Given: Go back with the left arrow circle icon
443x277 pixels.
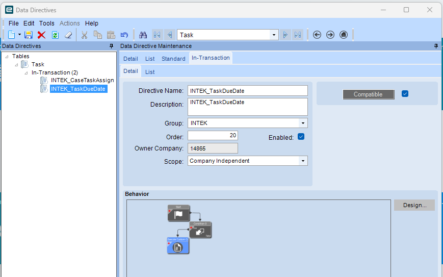Looking at the screenshot, I should point(317,35).
